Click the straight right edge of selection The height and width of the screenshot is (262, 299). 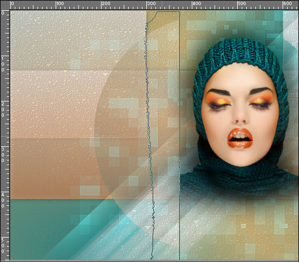click(x=179, y=136)
